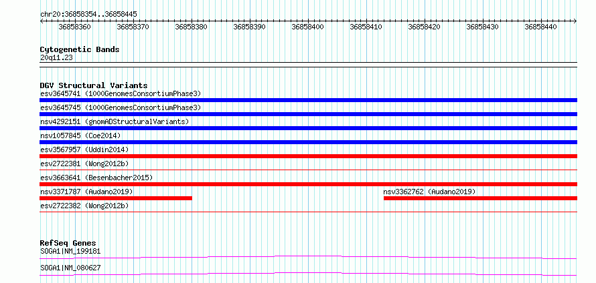Click the SOGA1|NM_199181 gene label
The width and height of the screenshot is (596, 283).
click(x=70, y=251)
